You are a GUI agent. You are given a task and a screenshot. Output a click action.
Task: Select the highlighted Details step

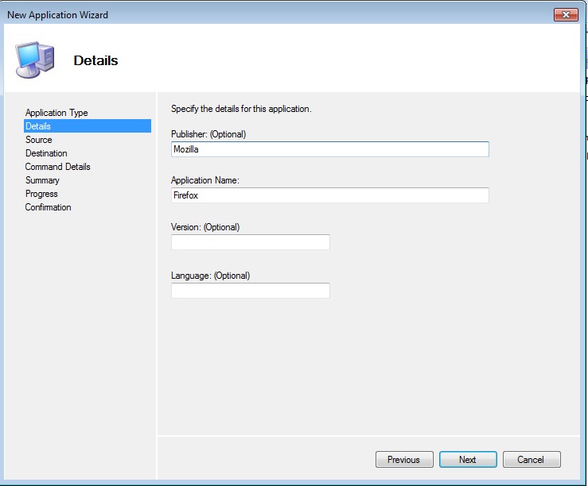pyautogui.click(x=88, y=126)
